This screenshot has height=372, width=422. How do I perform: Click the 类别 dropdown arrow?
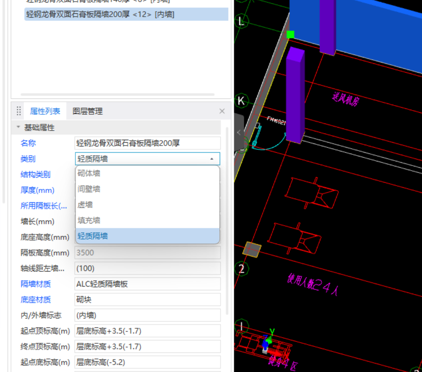pyautogui.click(x=212, y=159)
